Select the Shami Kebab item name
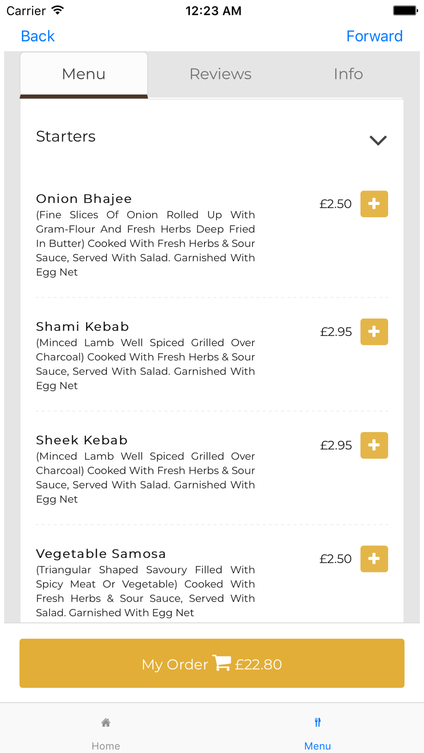 click(x=82, y=327)
